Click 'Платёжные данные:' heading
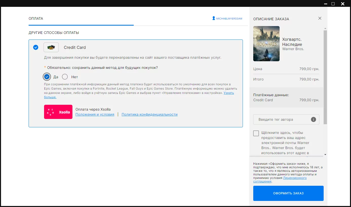Screen dimensions: 351x207 271,95
